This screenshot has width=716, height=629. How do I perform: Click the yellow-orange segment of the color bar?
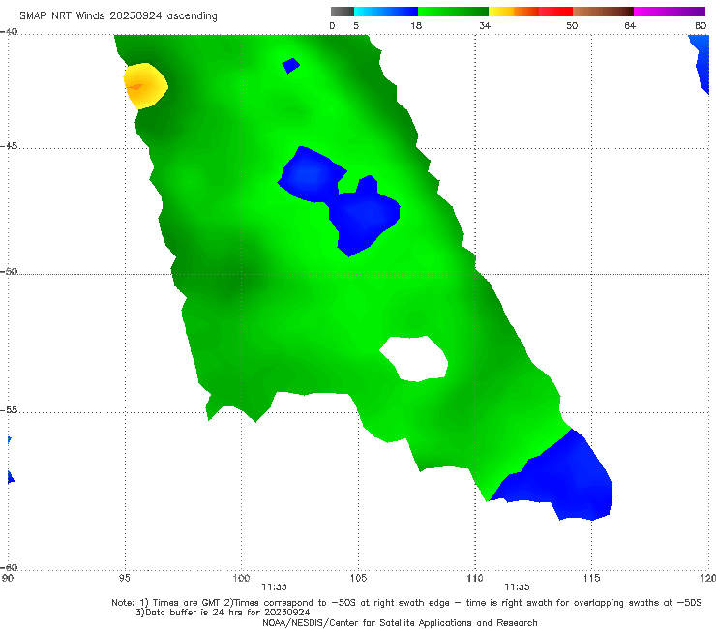click(513, 12)
